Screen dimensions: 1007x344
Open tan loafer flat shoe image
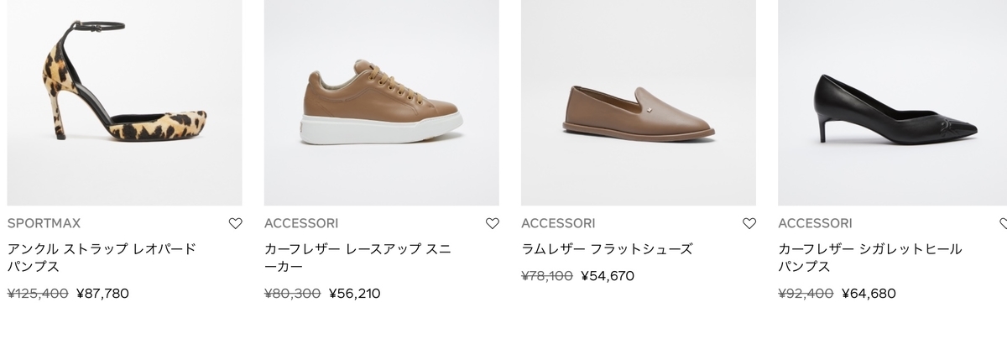pos(639,102)
